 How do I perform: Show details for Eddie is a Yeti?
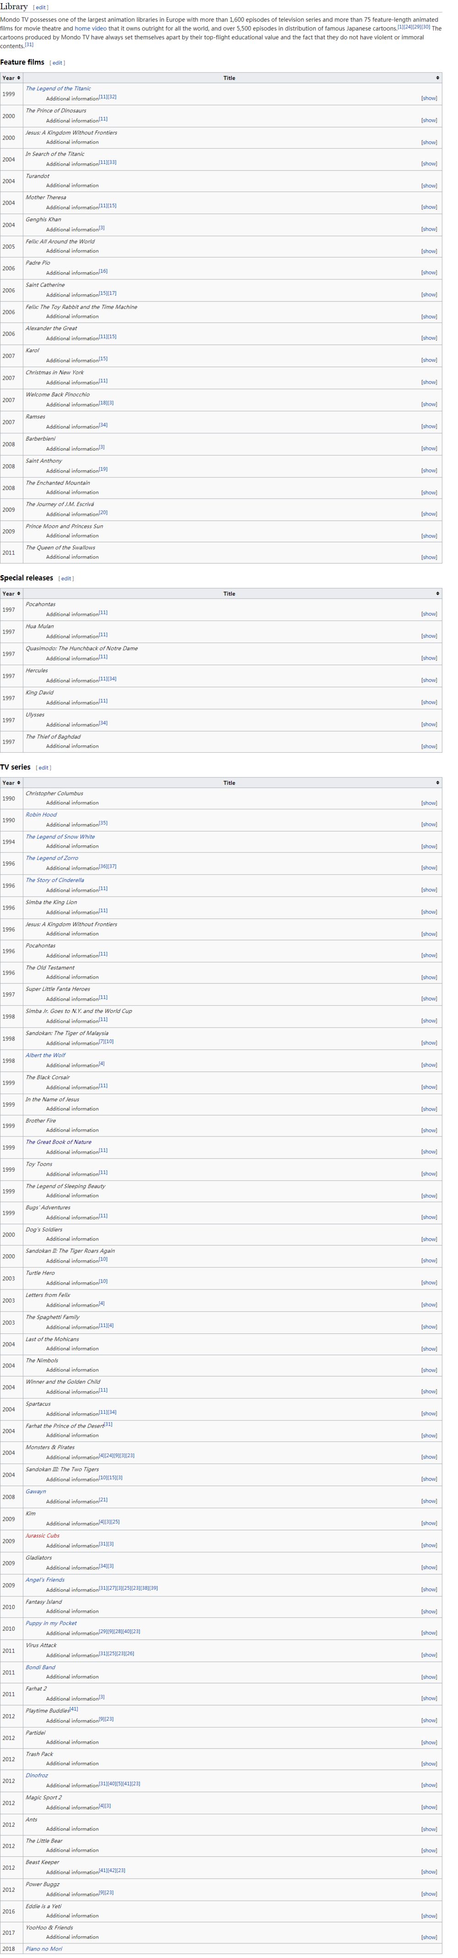click(429, 1915)
